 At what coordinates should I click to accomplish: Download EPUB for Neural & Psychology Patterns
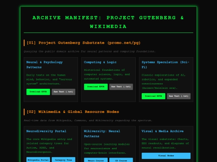click(x=38, y=92)
